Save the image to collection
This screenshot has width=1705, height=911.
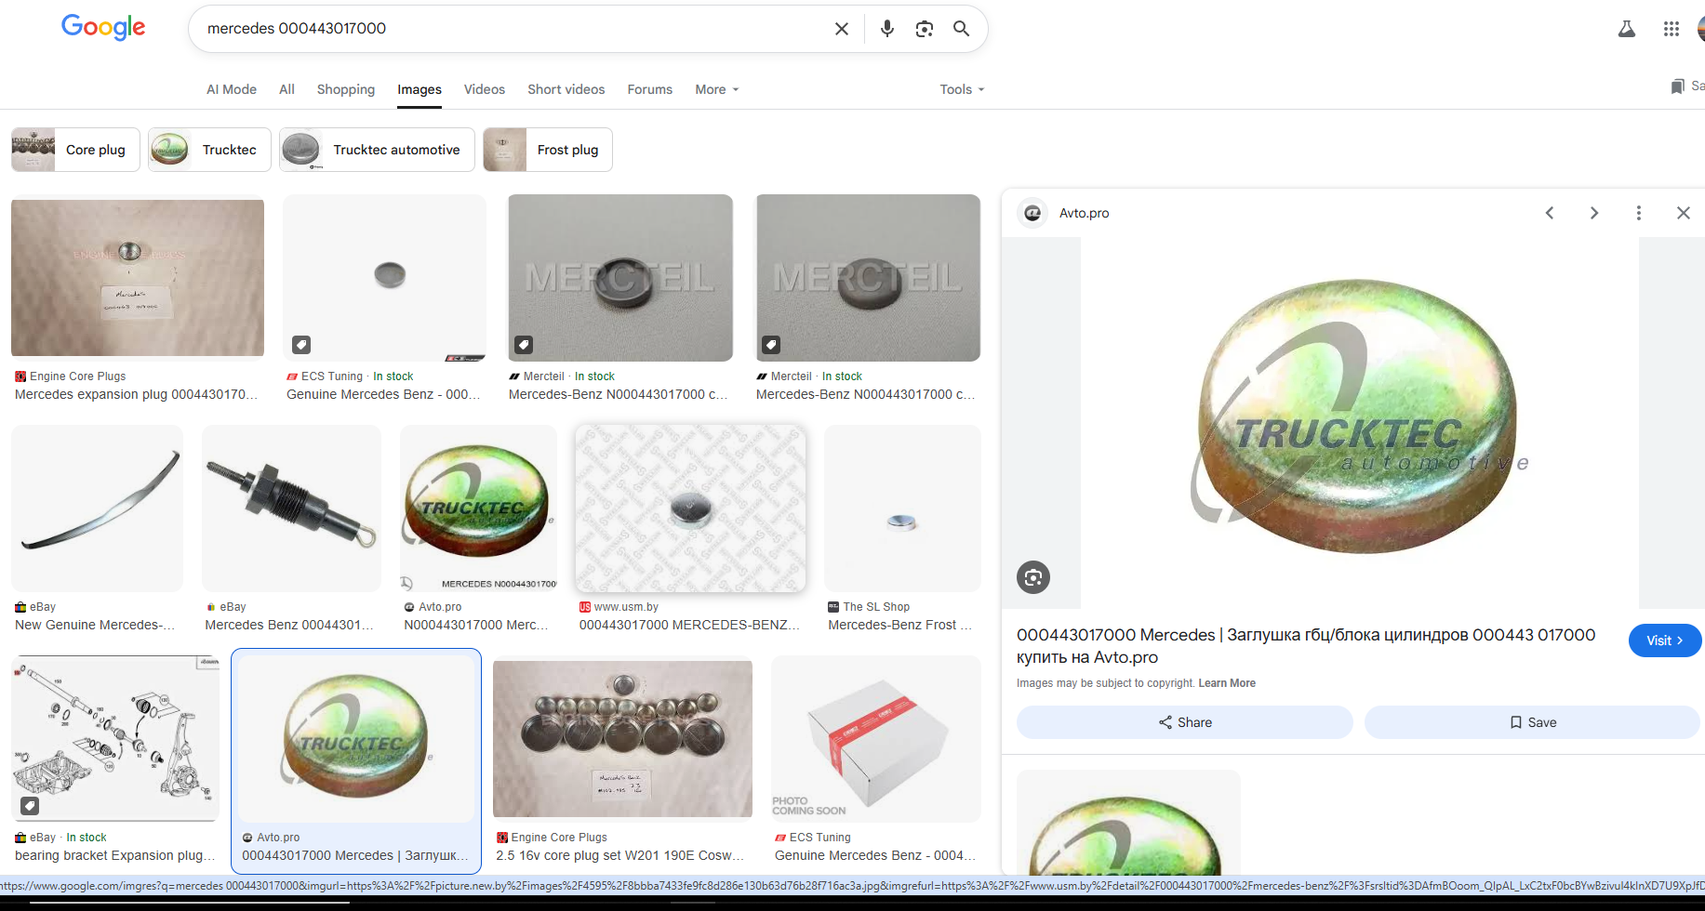1531,722
